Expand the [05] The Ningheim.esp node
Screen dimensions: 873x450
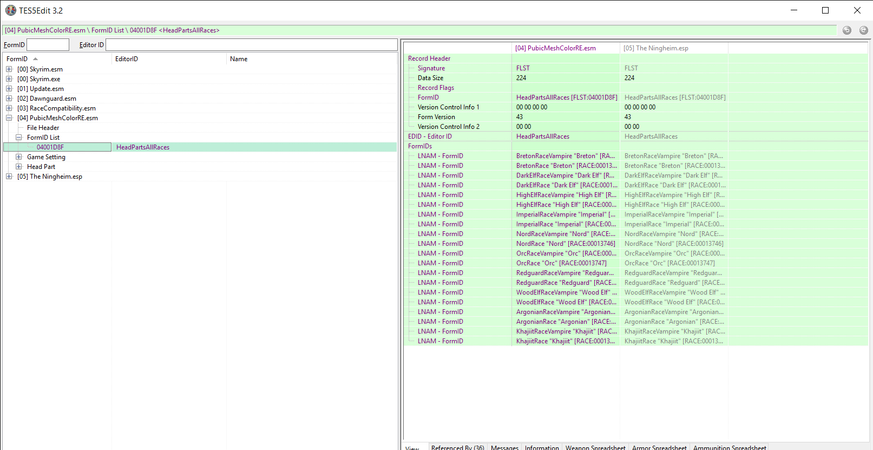(x=9, y=177)
